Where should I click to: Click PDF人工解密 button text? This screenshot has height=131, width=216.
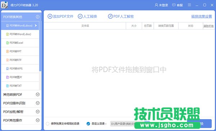click(123, 17)
